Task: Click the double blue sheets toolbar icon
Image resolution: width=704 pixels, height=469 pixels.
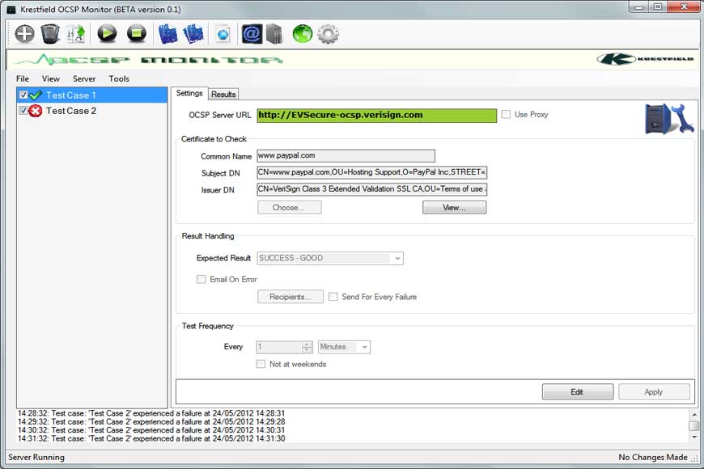Action: point(193,34)
